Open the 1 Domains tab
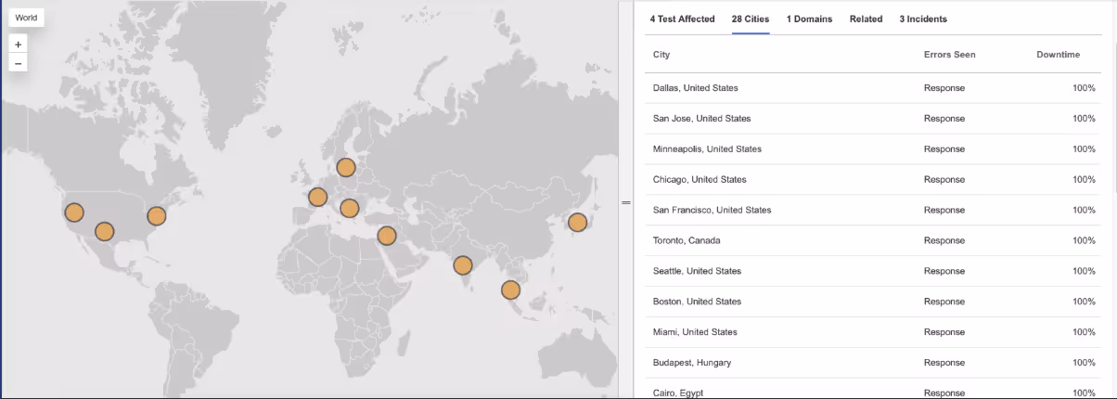The height and width of the screenshot is (399, 1117). [809, 19]
